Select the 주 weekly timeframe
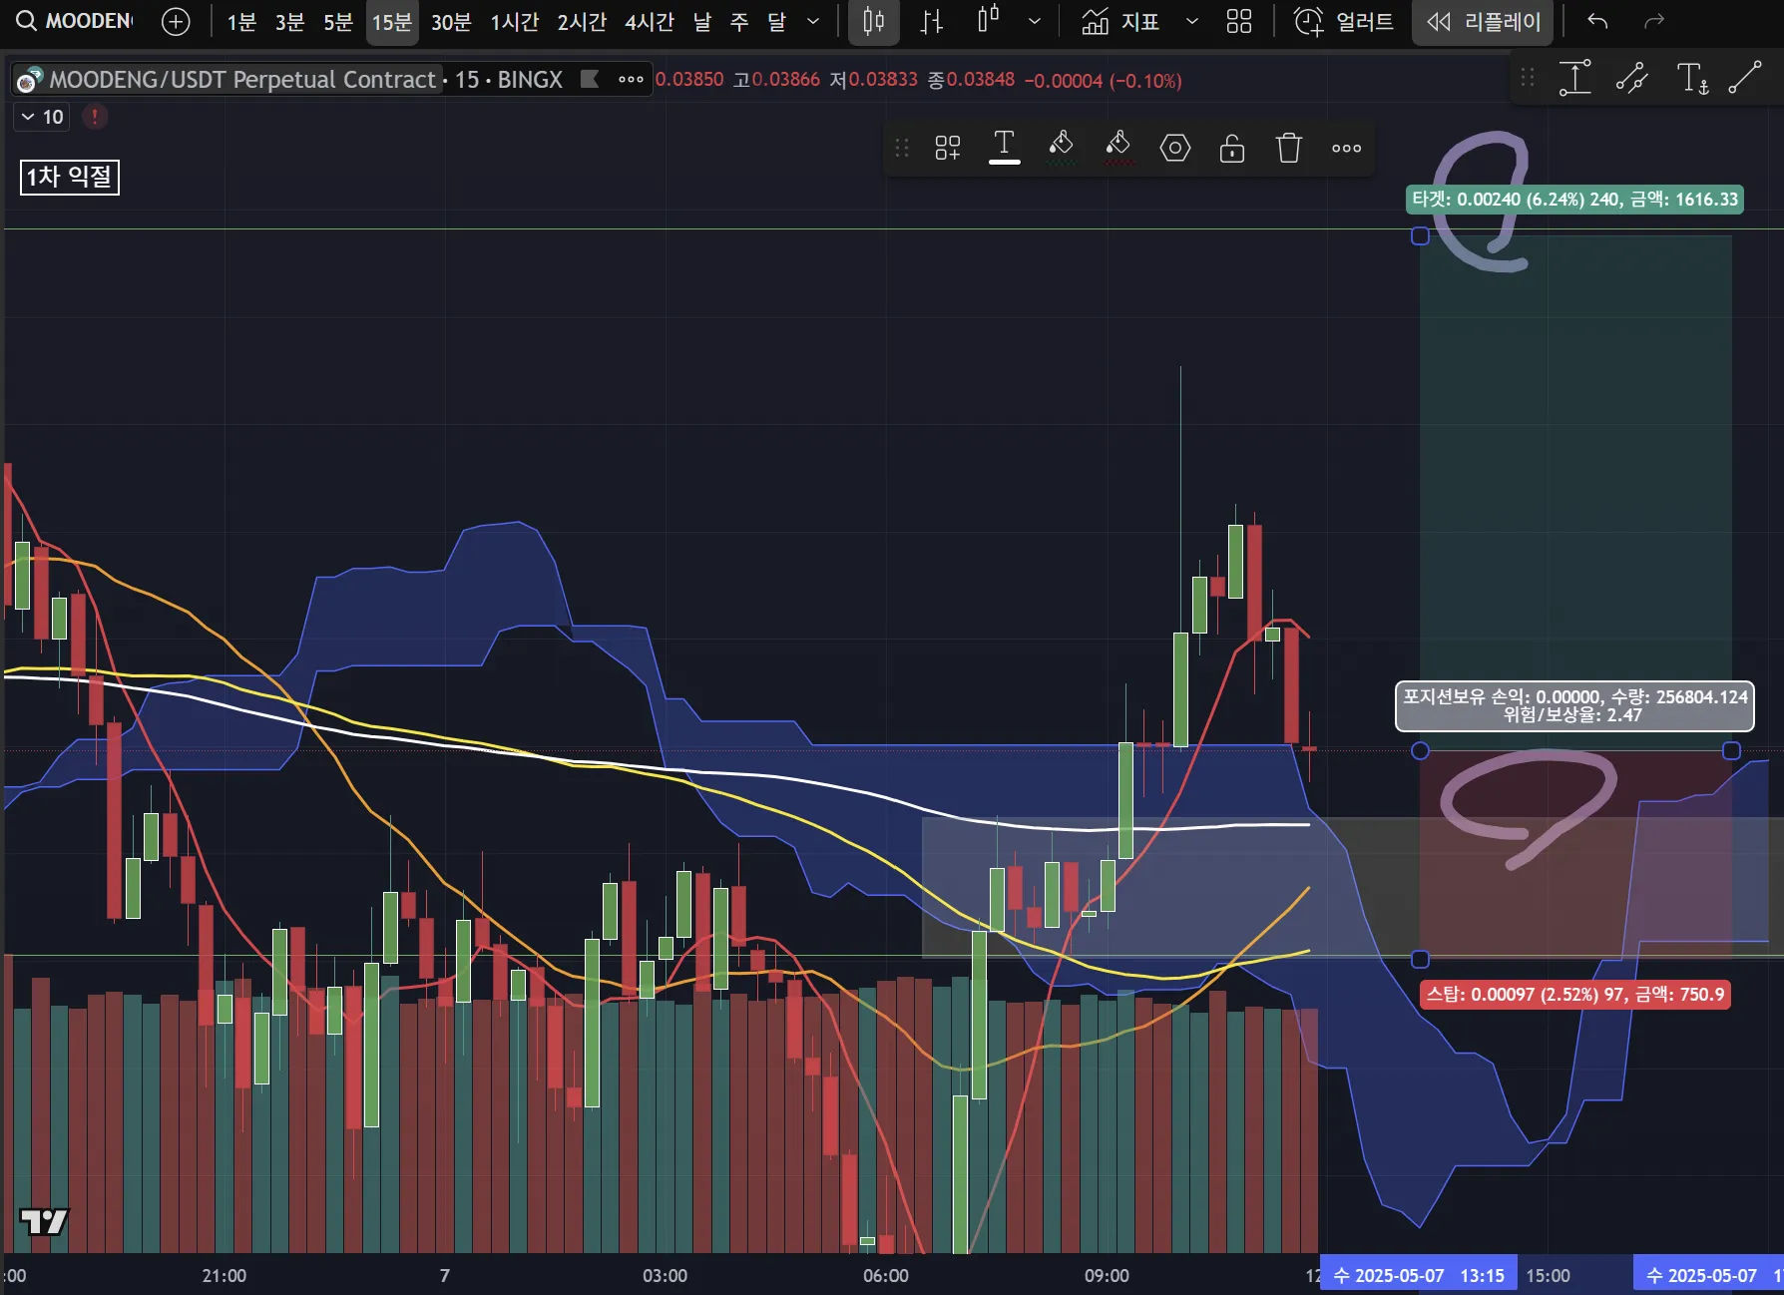The width and height of the screenshot is (1784, 1295). click(739, 22)
